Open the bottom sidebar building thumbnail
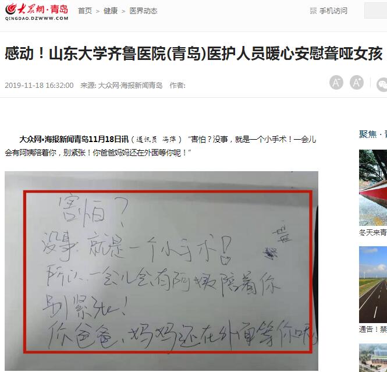 point(373,357)
